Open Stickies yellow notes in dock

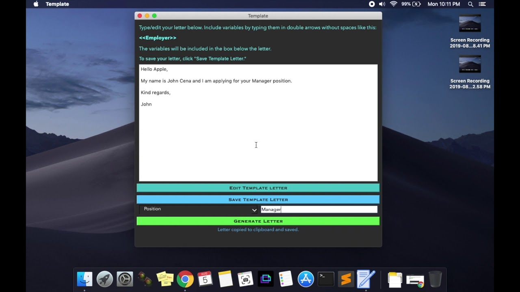[x=165, y=279]
